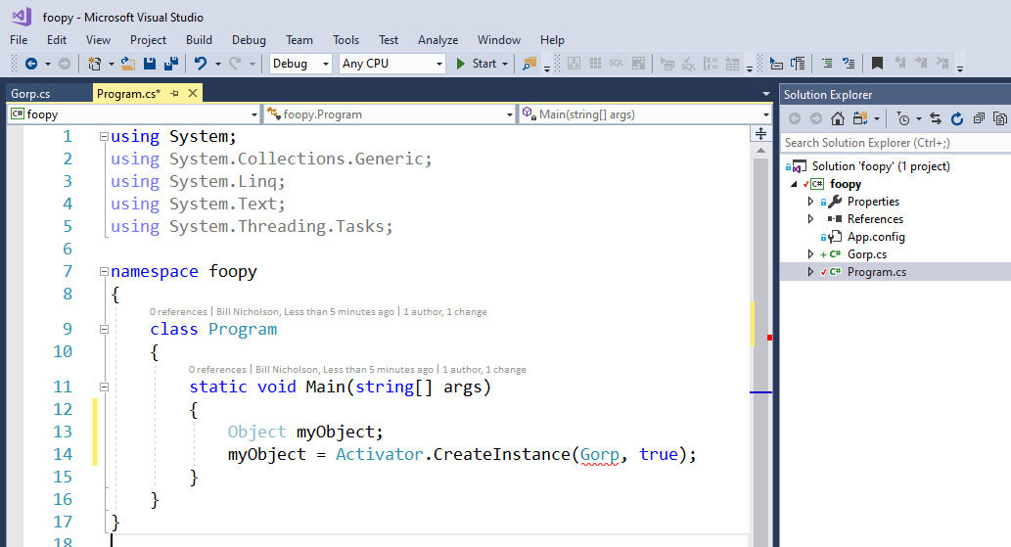Collapse the using directives block

coord(104,137)
